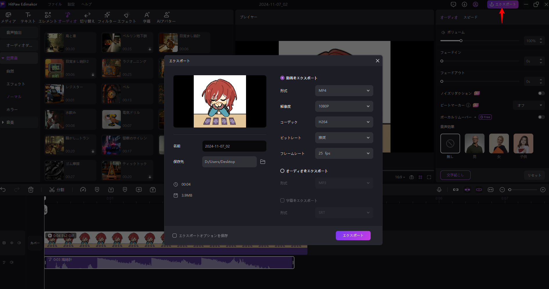Viewport: 549px width, 289px height.
Task: Open the 16:9 aspect ratio dropdown
Action: click(x=400, y=177)
